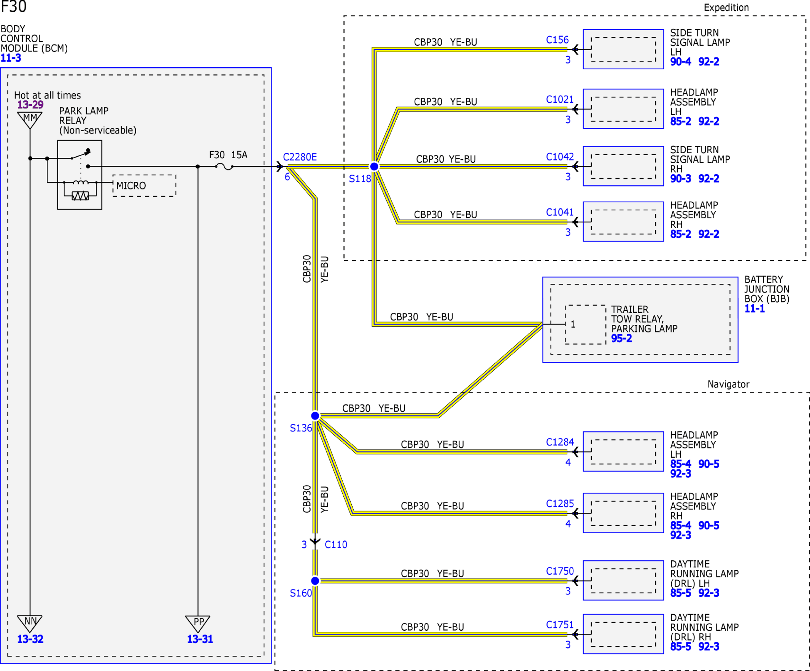Click the F30 15A fuse symbol
This screenshot has height=671, width=810.
click(224, 167)
